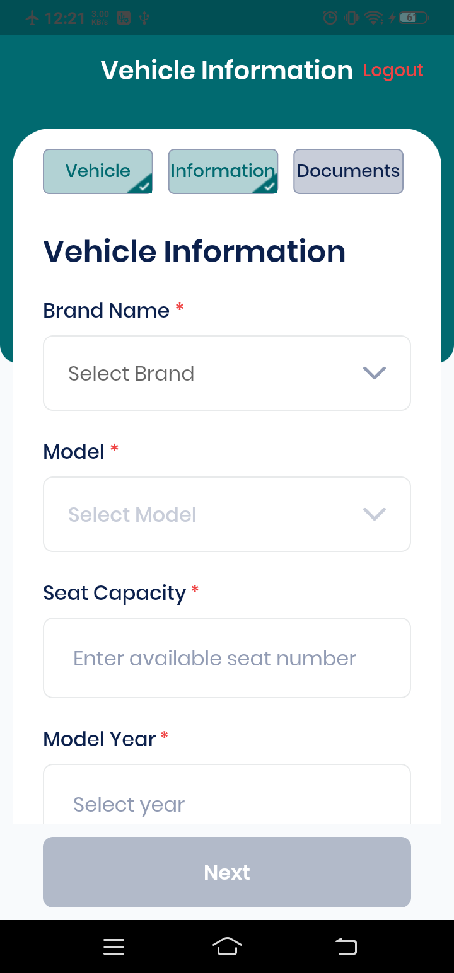The height and width of the screenshot is (973, 454).
Task: Open the recent apps menu icon
Action: click(113, 947)
